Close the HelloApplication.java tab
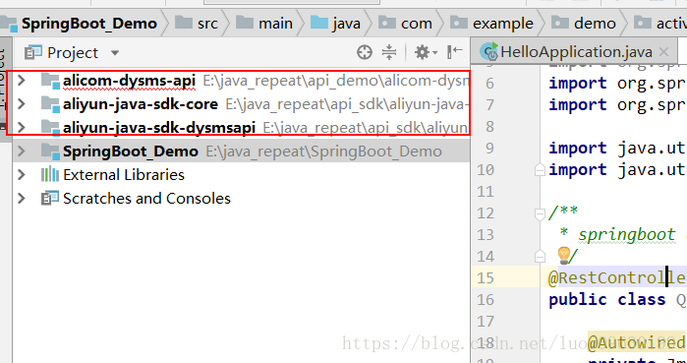687x363 pixels. pyautogui.click(x=663, y=52)
